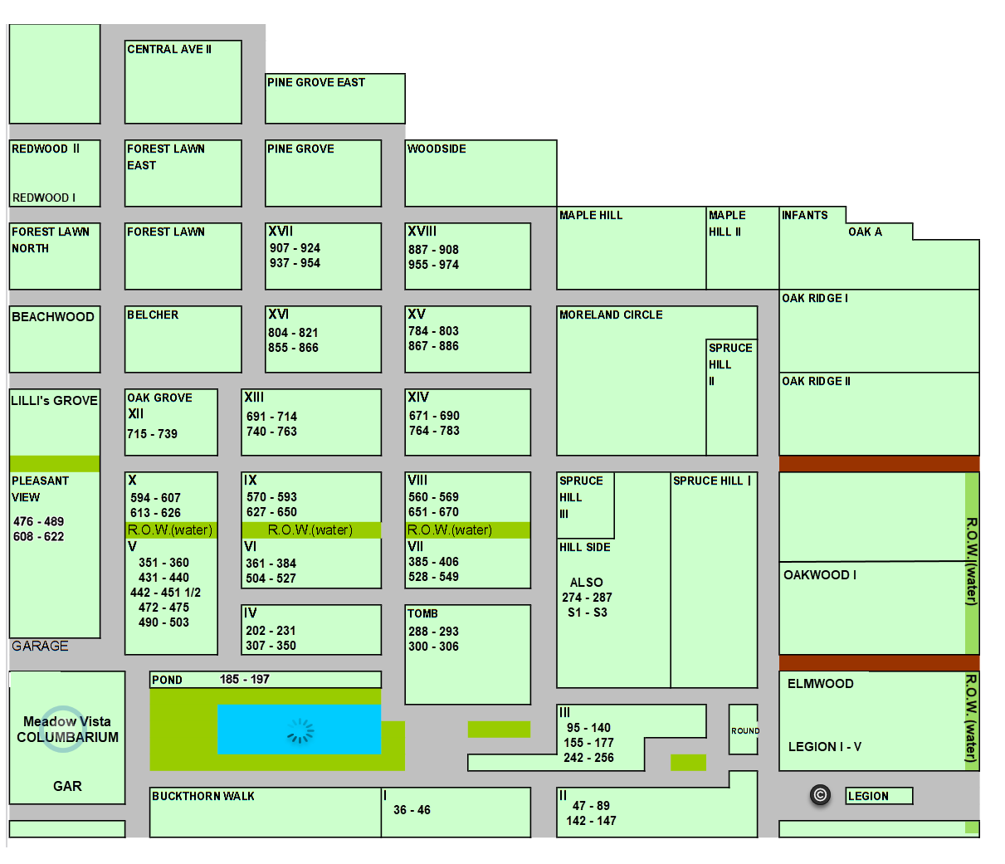Select the BUCKTHORN WALK section
Screen dimensions: 1005x864
click(266, 813)
